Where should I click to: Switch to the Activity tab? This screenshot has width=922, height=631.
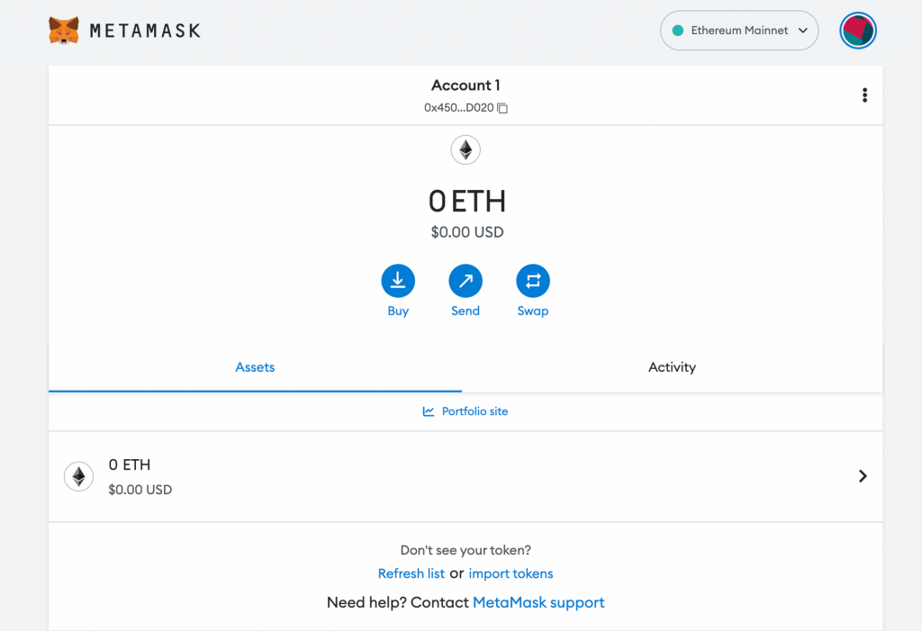click(672, 367)
